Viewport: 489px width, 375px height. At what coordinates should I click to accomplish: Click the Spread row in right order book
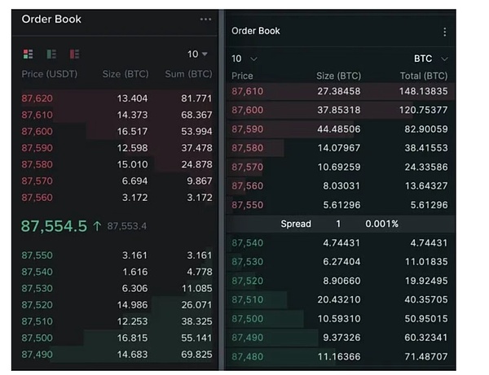coord(340,224)
